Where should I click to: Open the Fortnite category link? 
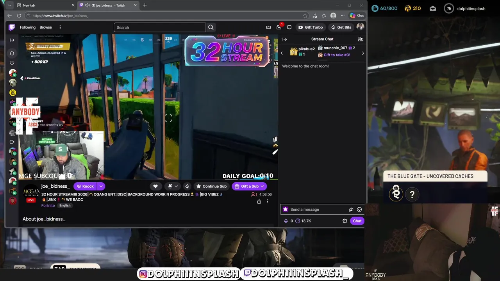[48, 206]
